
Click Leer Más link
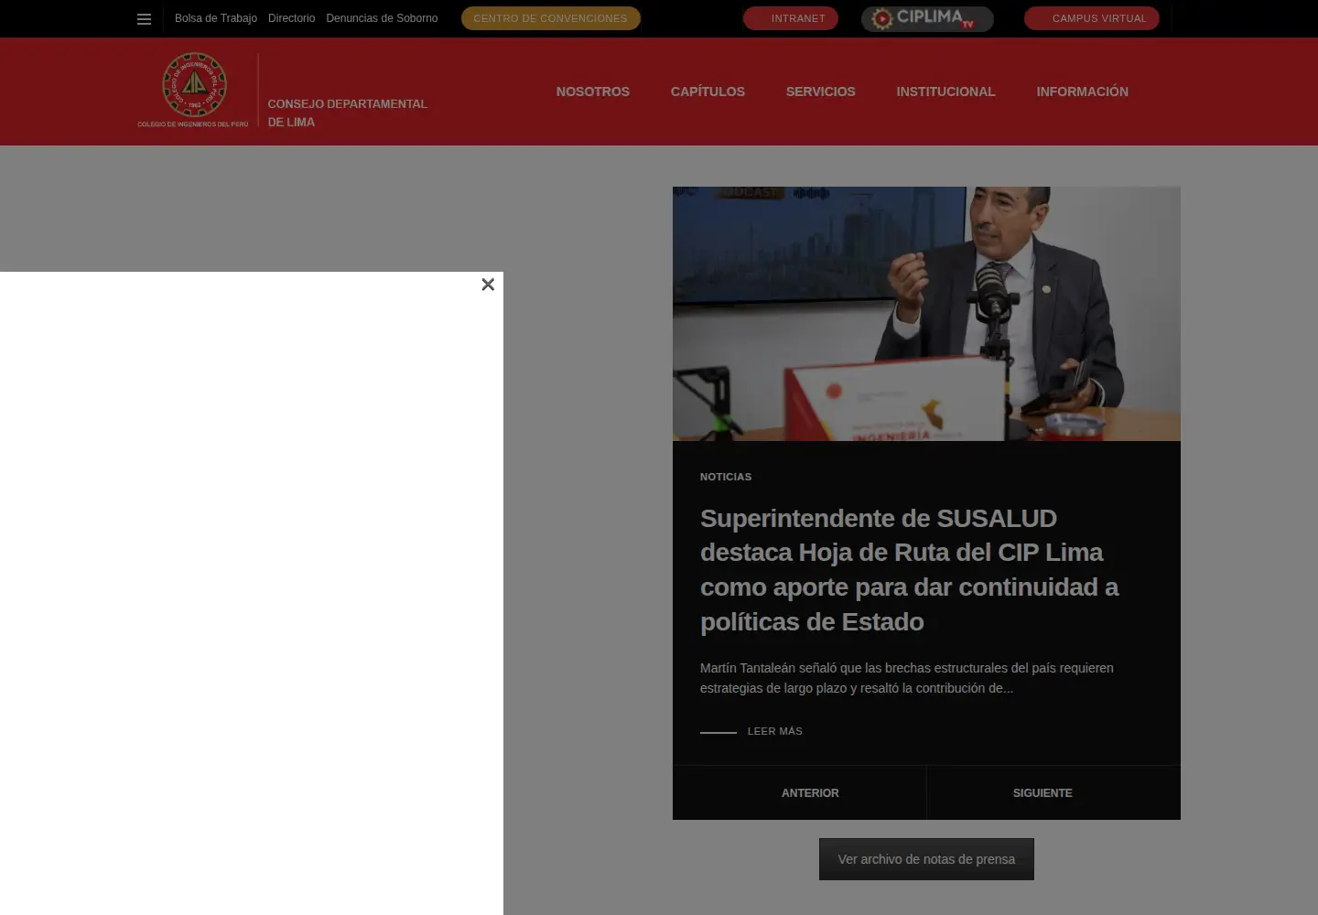point(751,731)
